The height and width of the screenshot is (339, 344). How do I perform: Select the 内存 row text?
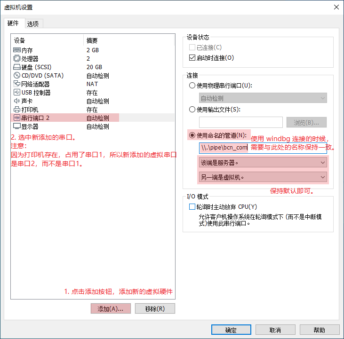tap(27, 50)
